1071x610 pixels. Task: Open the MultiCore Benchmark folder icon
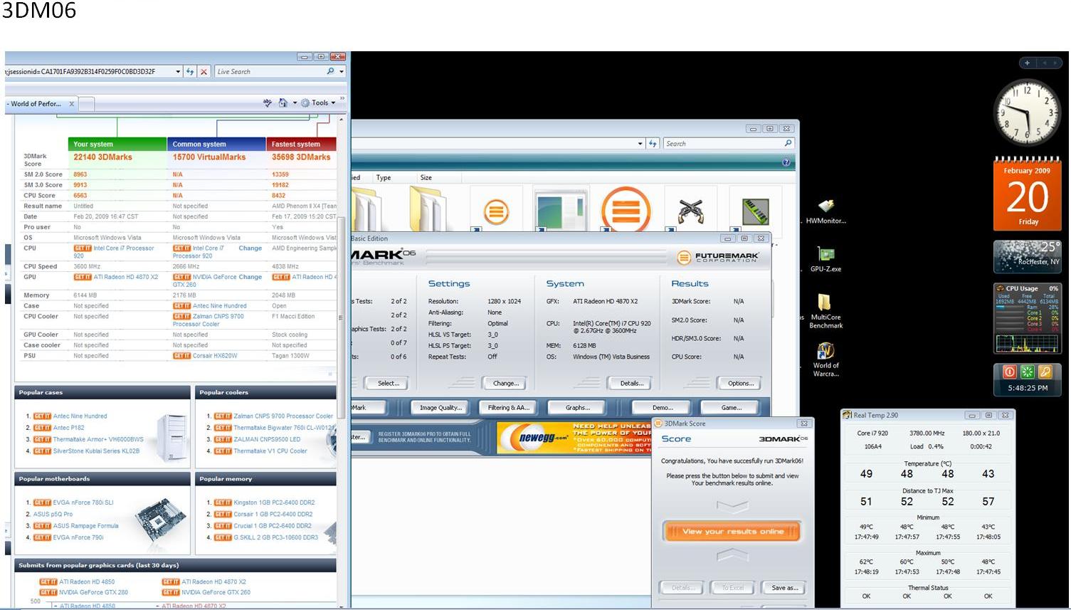point(825,311)
